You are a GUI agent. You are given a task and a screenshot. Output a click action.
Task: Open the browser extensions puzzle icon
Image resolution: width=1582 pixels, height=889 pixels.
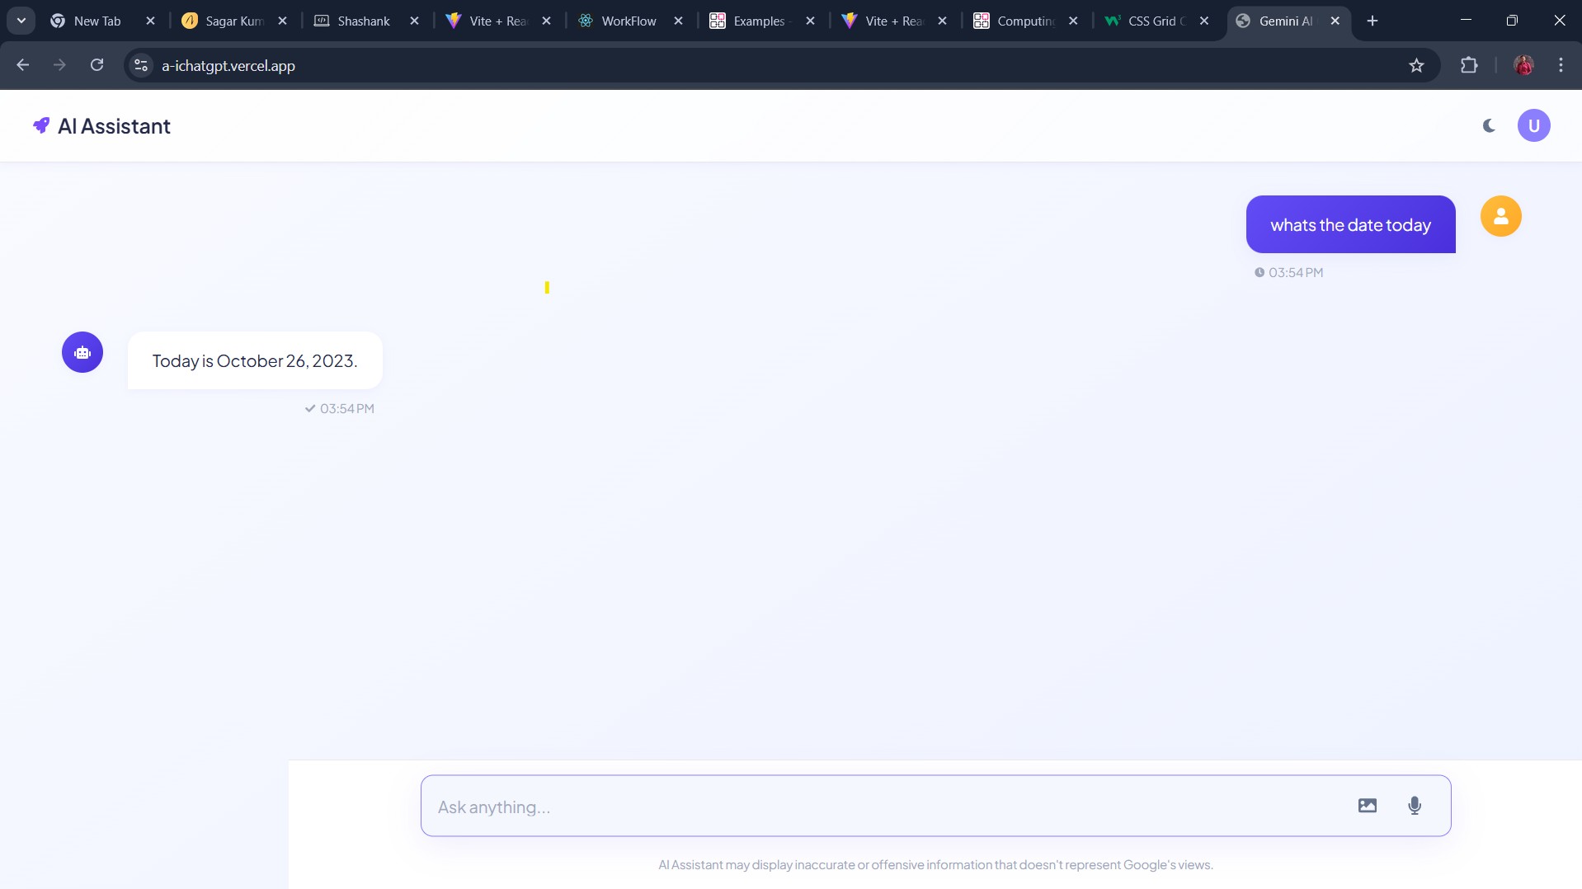[x=1468, y=65]
